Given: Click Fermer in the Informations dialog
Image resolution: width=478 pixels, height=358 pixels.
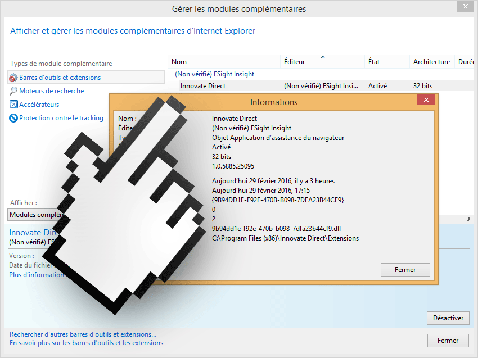Looking at the screenshot, I should [x=405, y=270].
